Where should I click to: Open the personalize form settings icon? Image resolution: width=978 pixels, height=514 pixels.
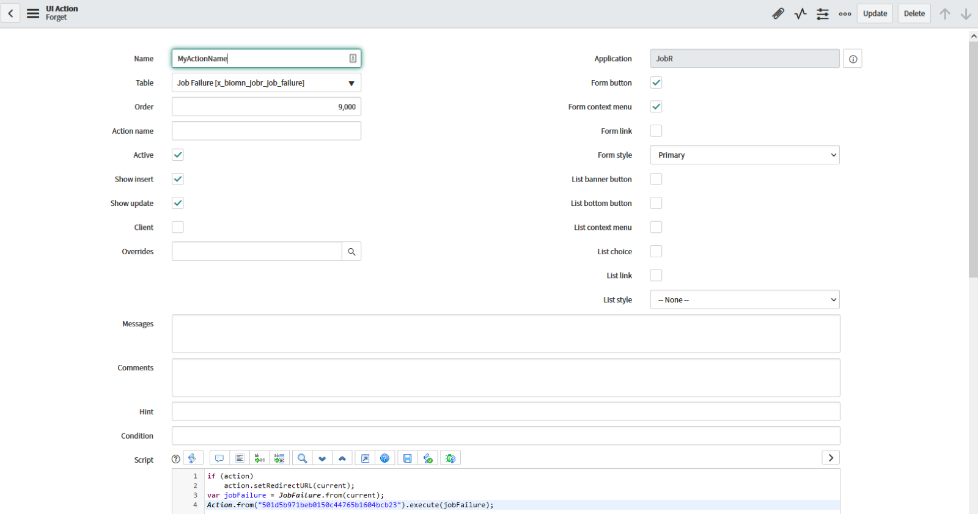(x=823, y=13)
